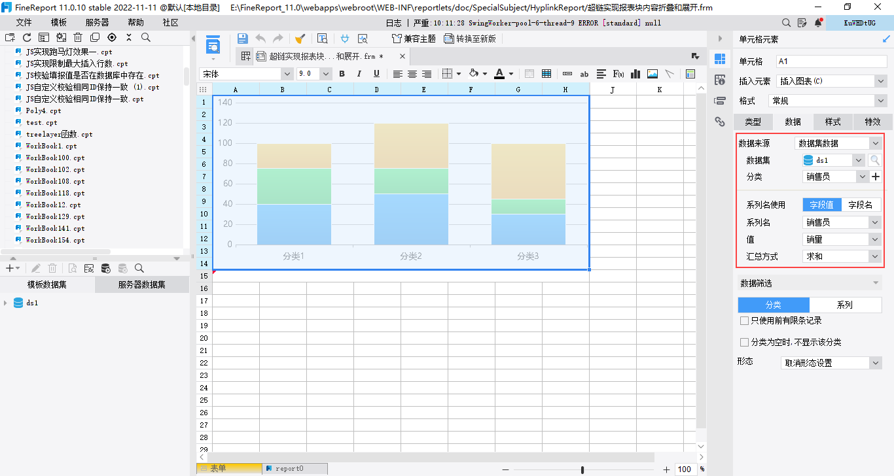This screenshot has height=476, width=894.
Task: Click the underline U formatting icon
Action: [x=376, y=74]
